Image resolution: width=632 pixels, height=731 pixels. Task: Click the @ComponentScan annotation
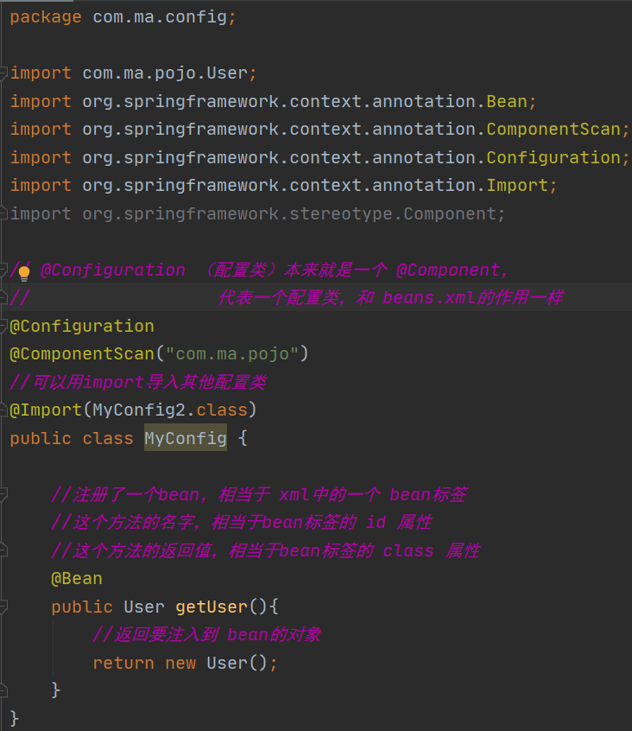click(x=81, y=353)
